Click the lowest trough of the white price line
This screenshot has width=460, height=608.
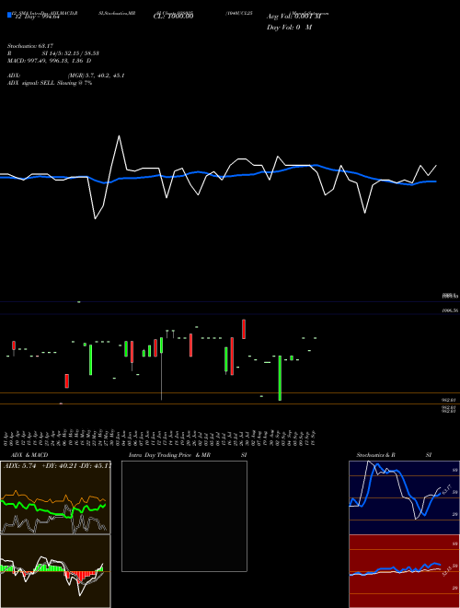tap(96, 218)
